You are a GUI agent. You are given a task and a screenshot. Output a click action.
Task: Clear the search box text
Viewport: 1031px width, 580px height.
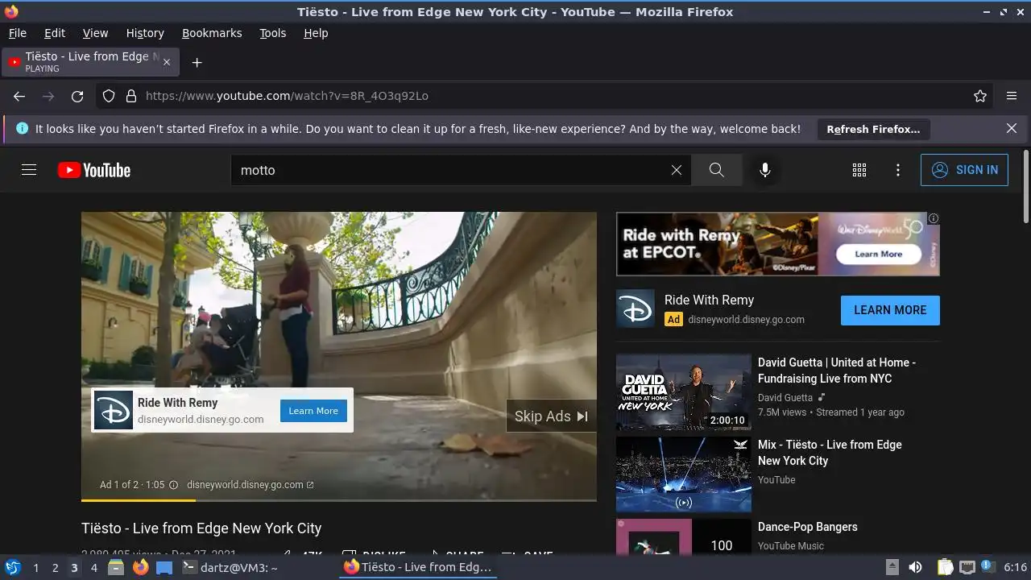[x=677, y=170]
